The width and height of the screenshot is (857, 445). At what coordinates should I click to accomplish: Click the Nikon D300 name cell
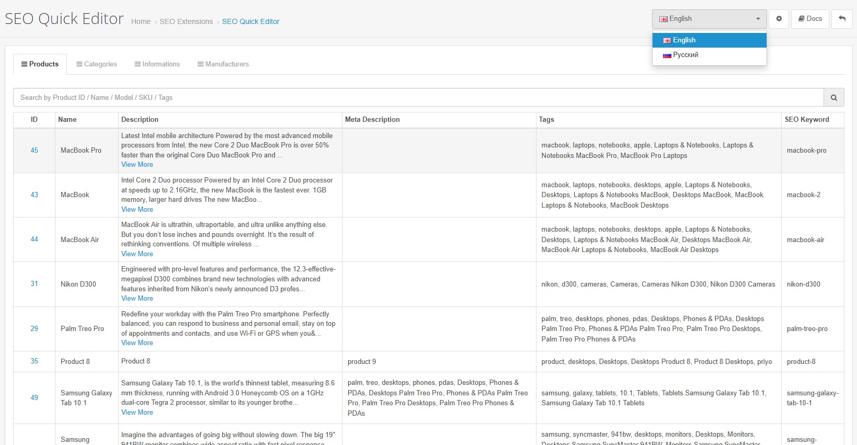point(87,284)
